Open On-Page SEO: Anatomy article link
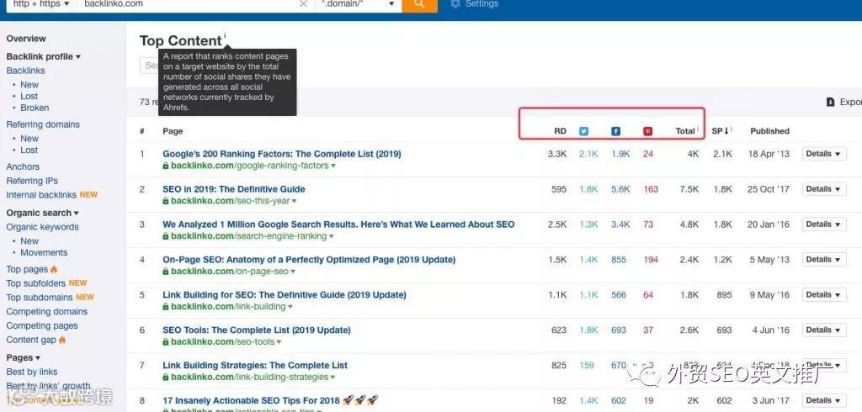 tap(309, 259)
